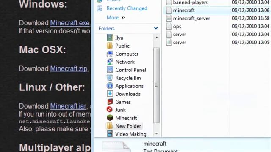Viewport: 271px width, 152px height.
Task: Select Junk in the folder tree
Action: [x=120, y=110]
